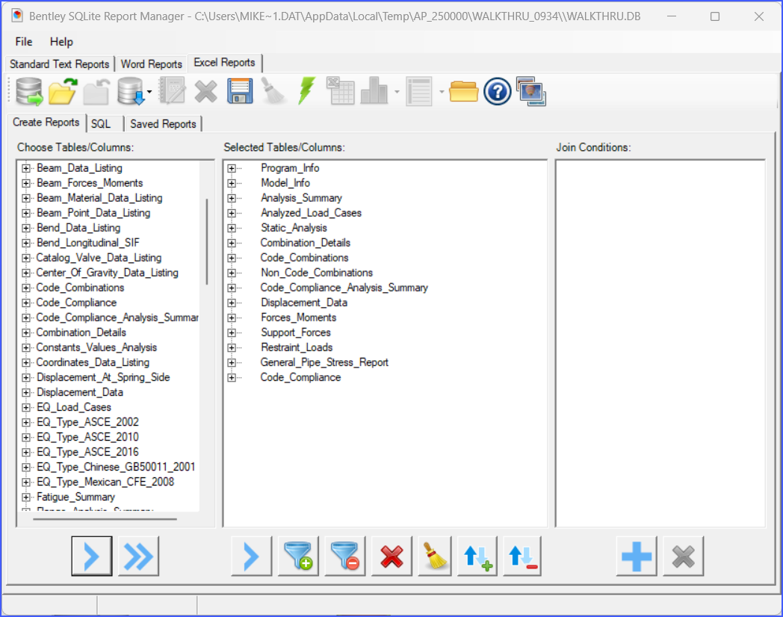Open help with blue question mark icon
783x617 pixels.
[x=498, y=92]
